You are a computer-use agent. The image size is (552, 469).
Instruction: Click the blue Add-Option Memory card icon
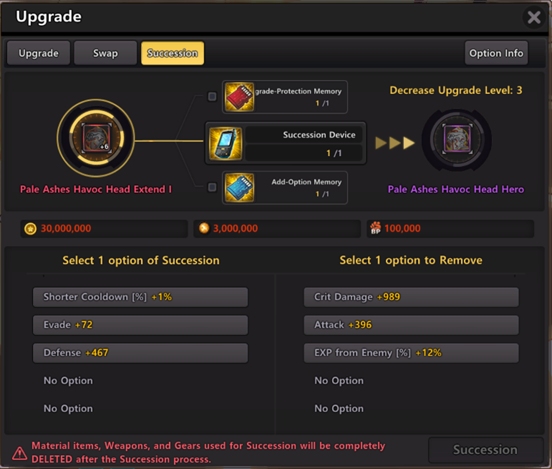point(240,188)
